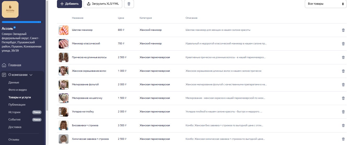Open the Истории menu item
Viewport: 350px width, 145px height.
coord(14,112)
